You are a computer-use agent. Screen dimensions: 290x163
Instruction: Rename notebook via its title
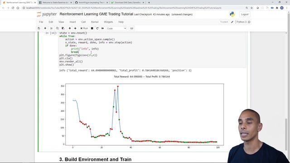tap(96, 14)
